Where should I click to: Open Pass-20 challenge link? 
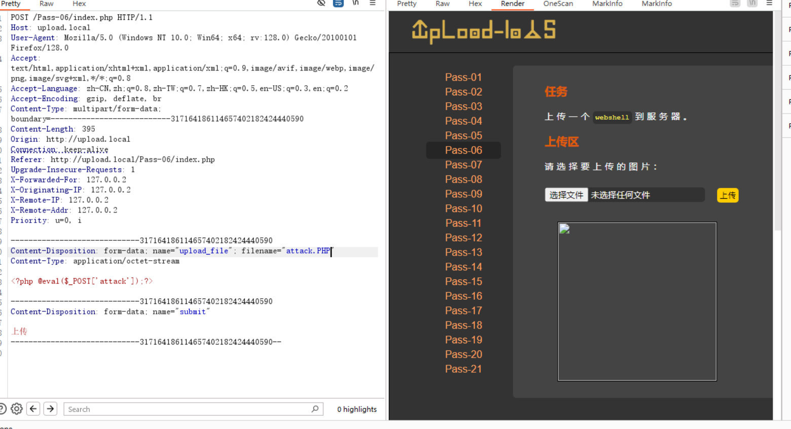coord(463,354)
